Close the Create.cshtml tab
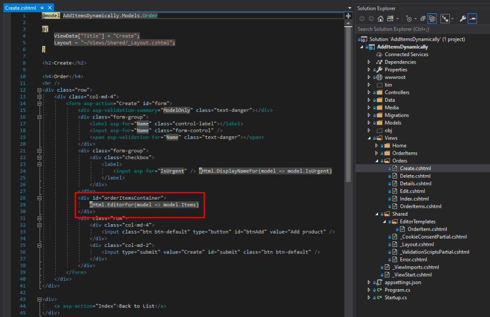This screenshot has width=490, height=317. pyautogui.click(x=50, y=8)
